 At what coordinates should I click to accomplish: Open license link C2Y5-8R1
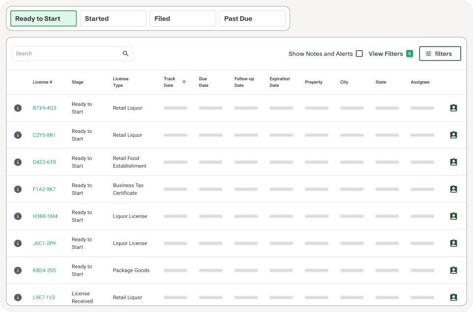44,135
